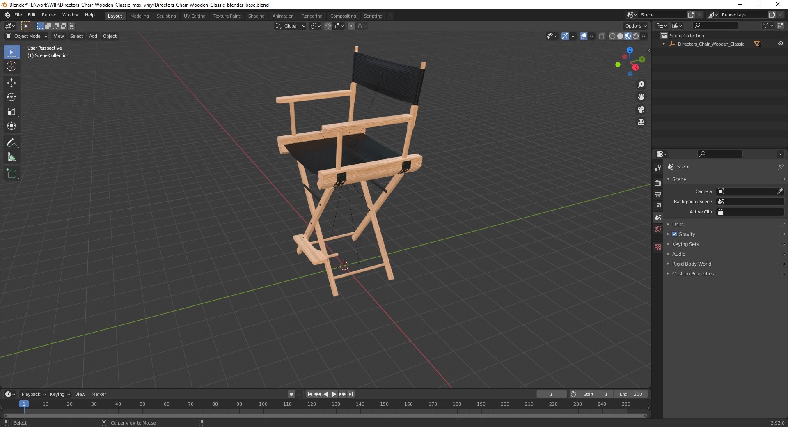Use preview range clock icon
Viewport: 788px width, 427px height.
coord(573,394)
